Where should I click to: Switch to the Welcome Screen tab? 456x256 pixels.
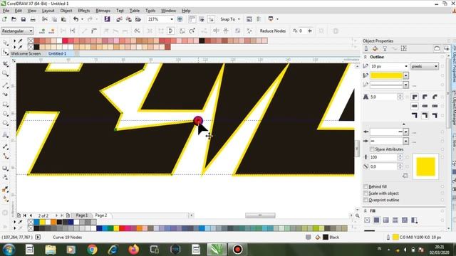tap(26, 53)
